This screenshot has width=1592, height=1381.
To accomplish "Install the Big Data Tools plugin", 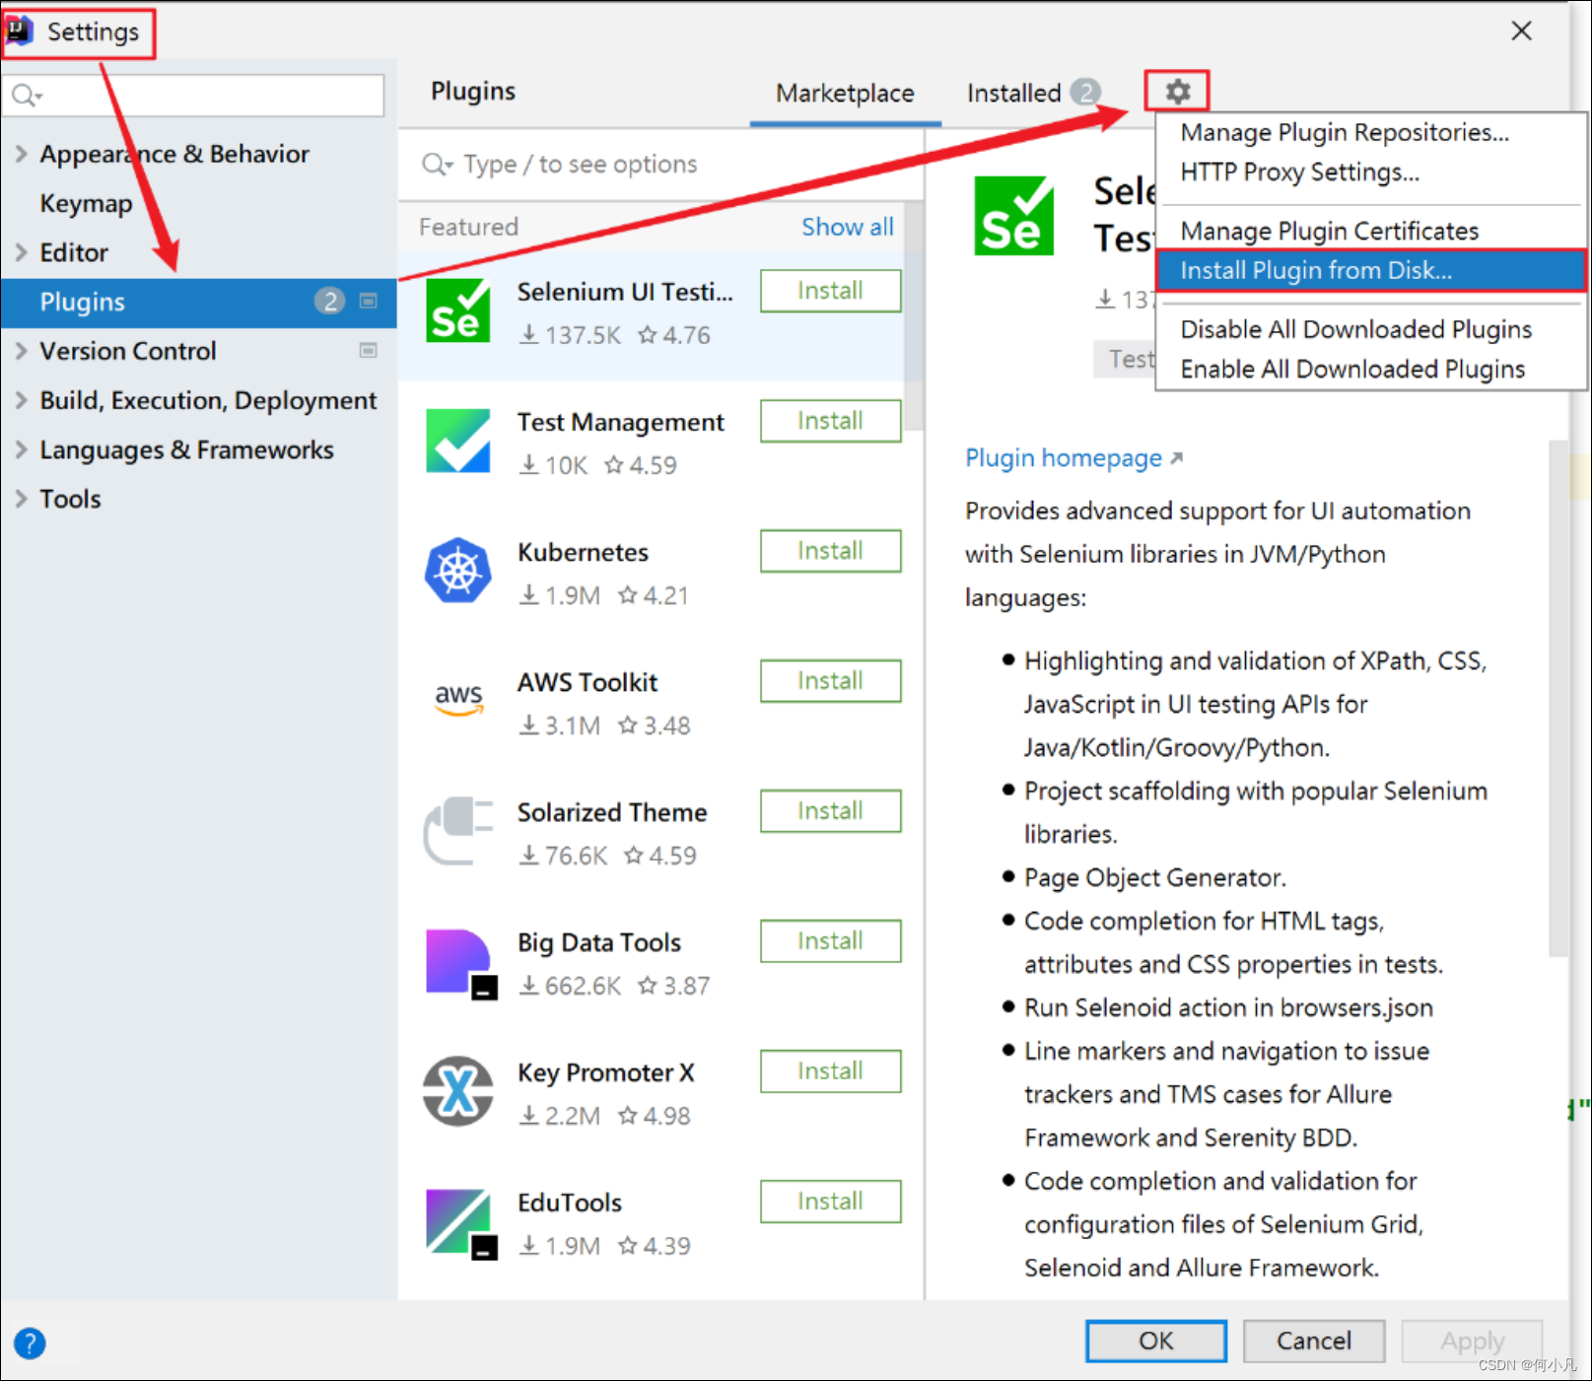I will (x=830, y=941).
